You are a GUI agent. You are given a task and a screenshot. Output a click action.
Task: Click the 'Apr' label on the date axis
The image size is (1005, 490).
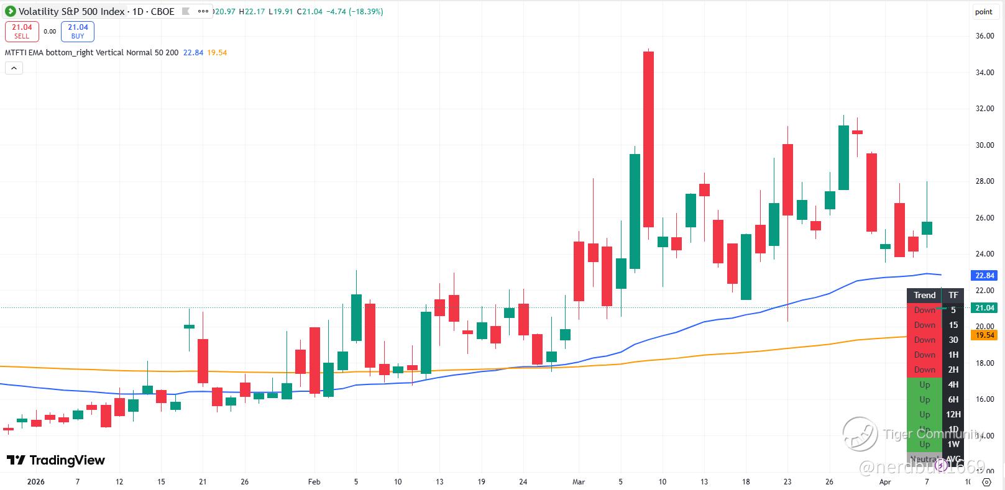885,481
